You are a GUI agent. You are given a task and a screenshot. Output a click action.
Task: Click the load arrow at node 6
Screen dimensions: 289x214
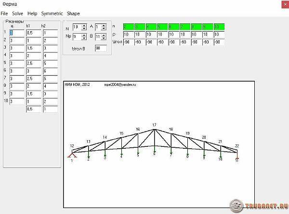[x=155, y=149]
